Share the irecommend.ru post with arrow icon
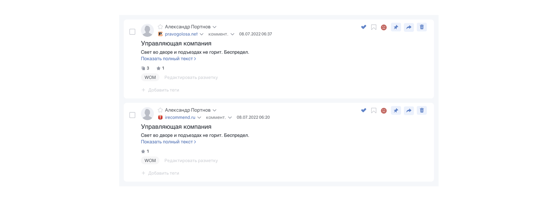 409,111
